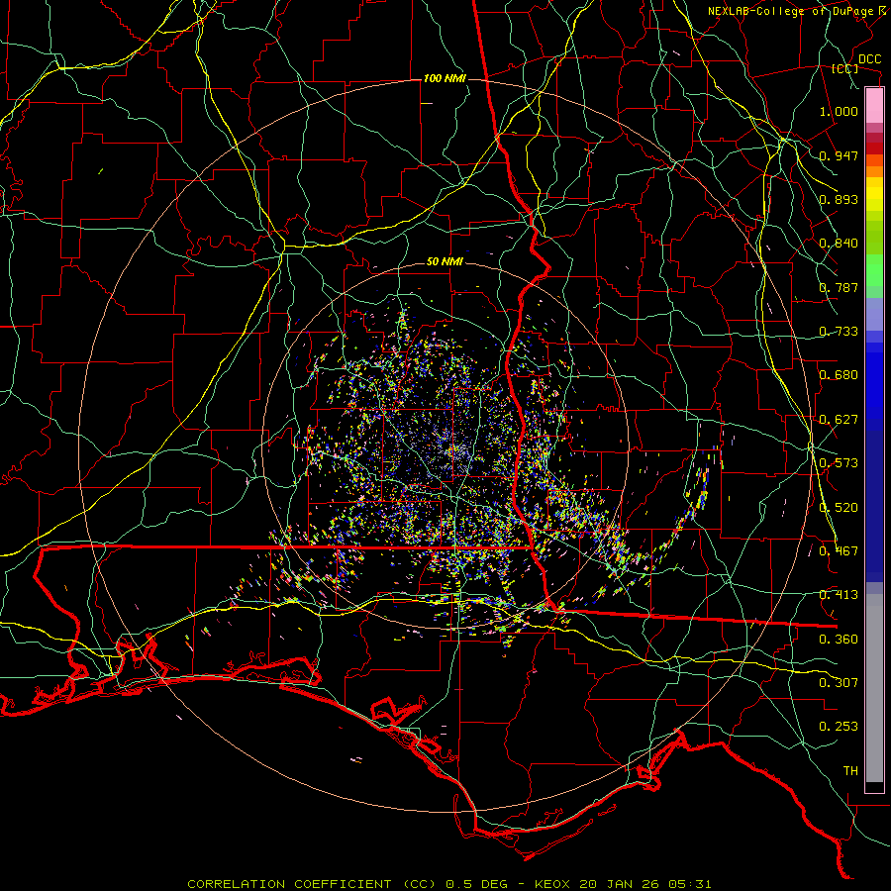Click the 0.840 legend value

(839, 244)
